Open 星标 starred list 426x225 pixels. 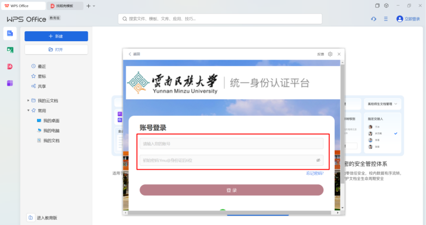point(42,76)
